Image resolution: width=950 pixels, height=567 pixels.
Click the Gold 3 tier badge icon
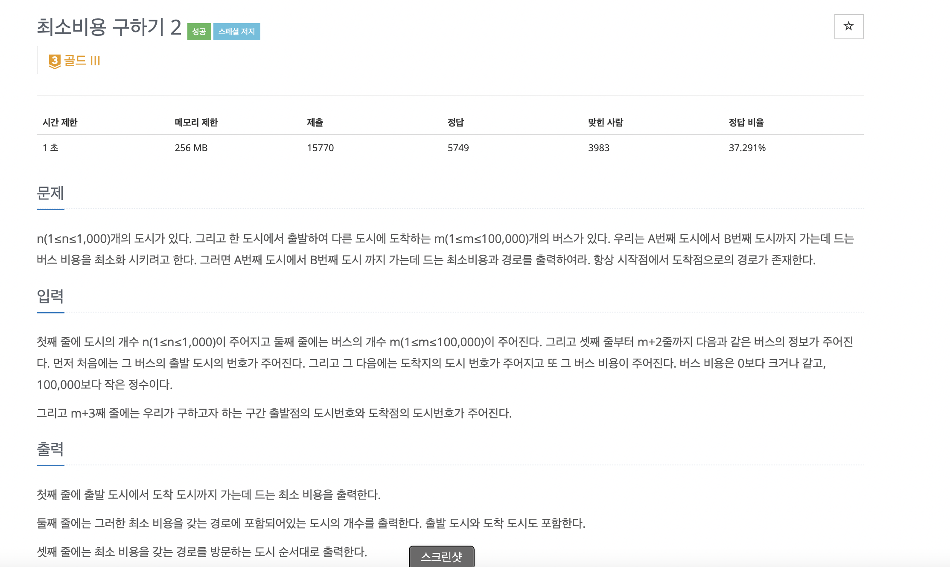[x=55, y=61]
